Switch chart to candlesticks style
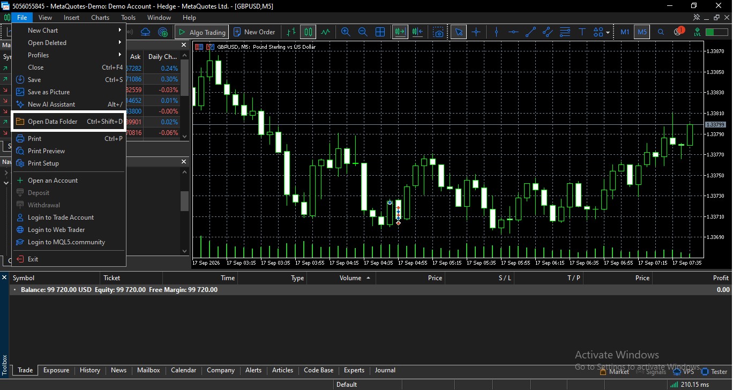 point(308,32)
